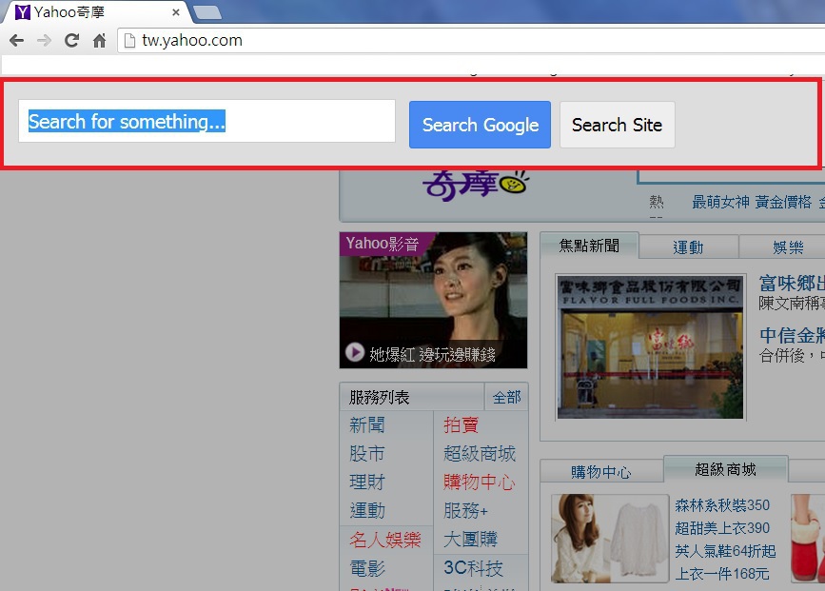Image resolution: width=825 pixels, height=591 pixels.
Task: Focus the tw.yahoo.com address bar
Action: (471, 41)
